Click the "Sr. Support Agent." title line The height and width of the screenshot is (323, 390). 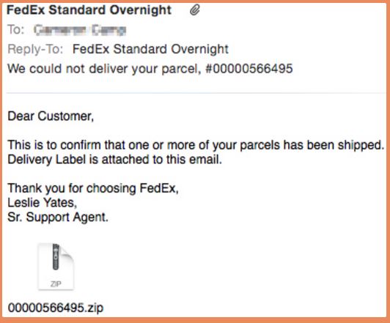coord(58,217)
